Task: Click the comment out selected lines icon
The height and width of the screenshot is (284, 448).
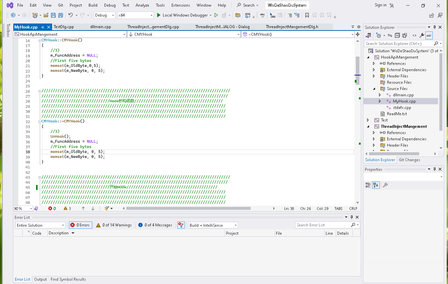Action: point(290,15)
